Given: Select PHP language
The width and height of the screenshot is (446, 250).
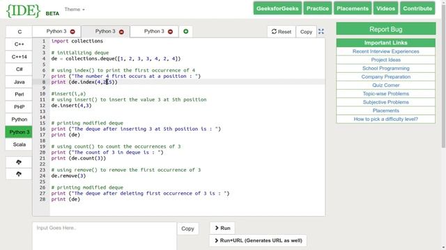Looking at the screenshot, I should 19,107.
